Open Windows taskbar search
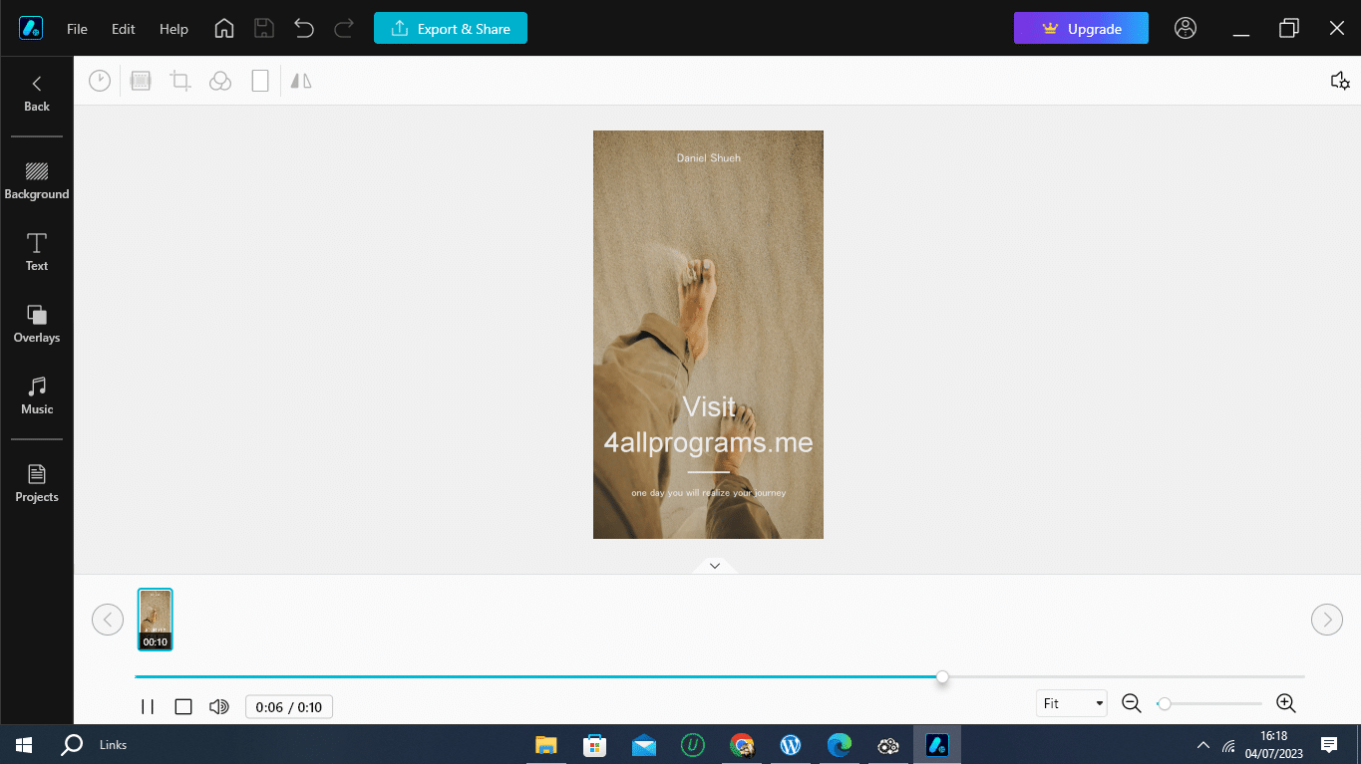Image resolution: width=1361 pixels, height=764 pixels. [72, 744]
